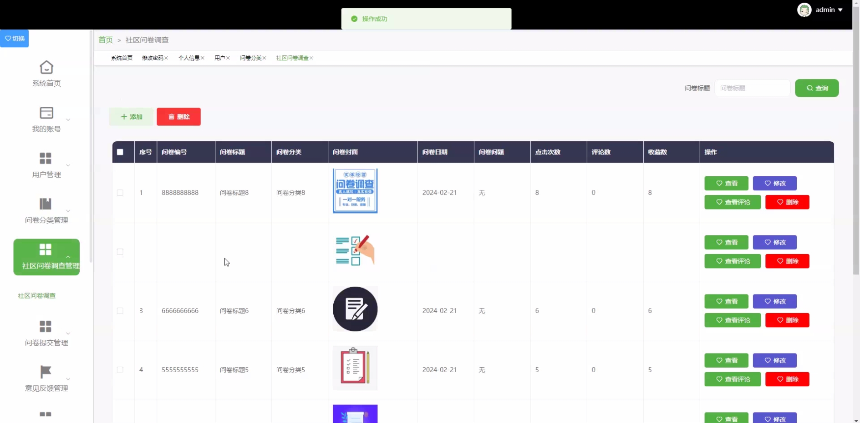The height and width of the screenshot is (423, 860).
Task: Expand the 意见反馈管理 submenu chevron
Action: click(68, 379)
